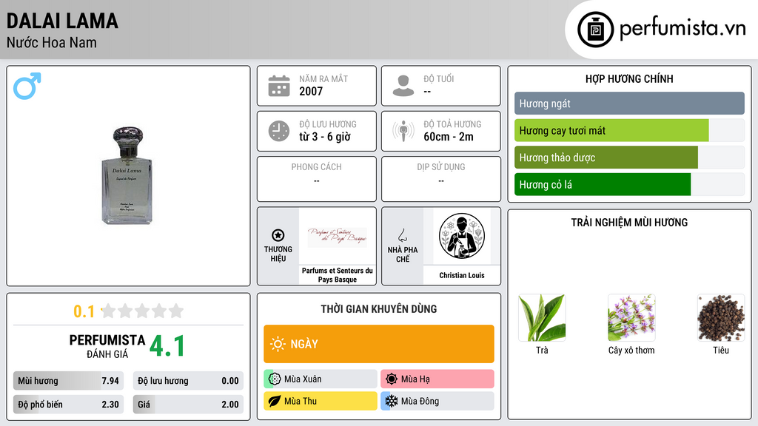The image size is (758, 426).
Task: Select the Mùa Đông season button
Action: coord(437,401)
